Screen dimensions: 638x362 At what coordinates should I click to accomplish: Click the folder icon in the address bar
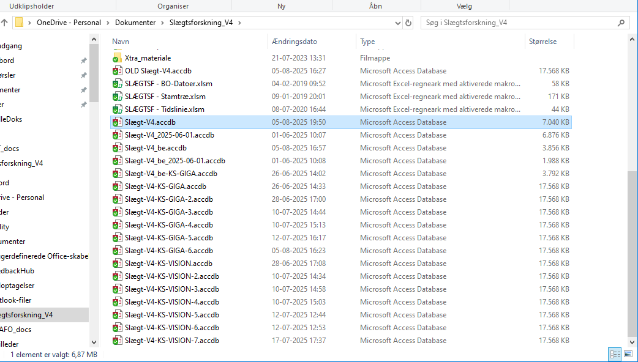(20, 23)
